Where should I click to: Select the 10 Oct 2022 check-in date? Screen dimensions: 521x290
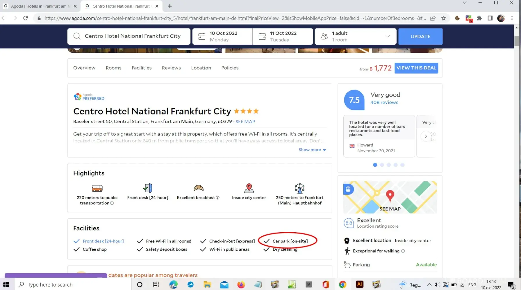pyautogui.click(x=222, y=36)
